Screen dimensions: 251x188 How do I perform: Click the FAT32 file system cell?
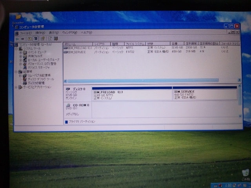pyautogui.click(x=130, y=52)
